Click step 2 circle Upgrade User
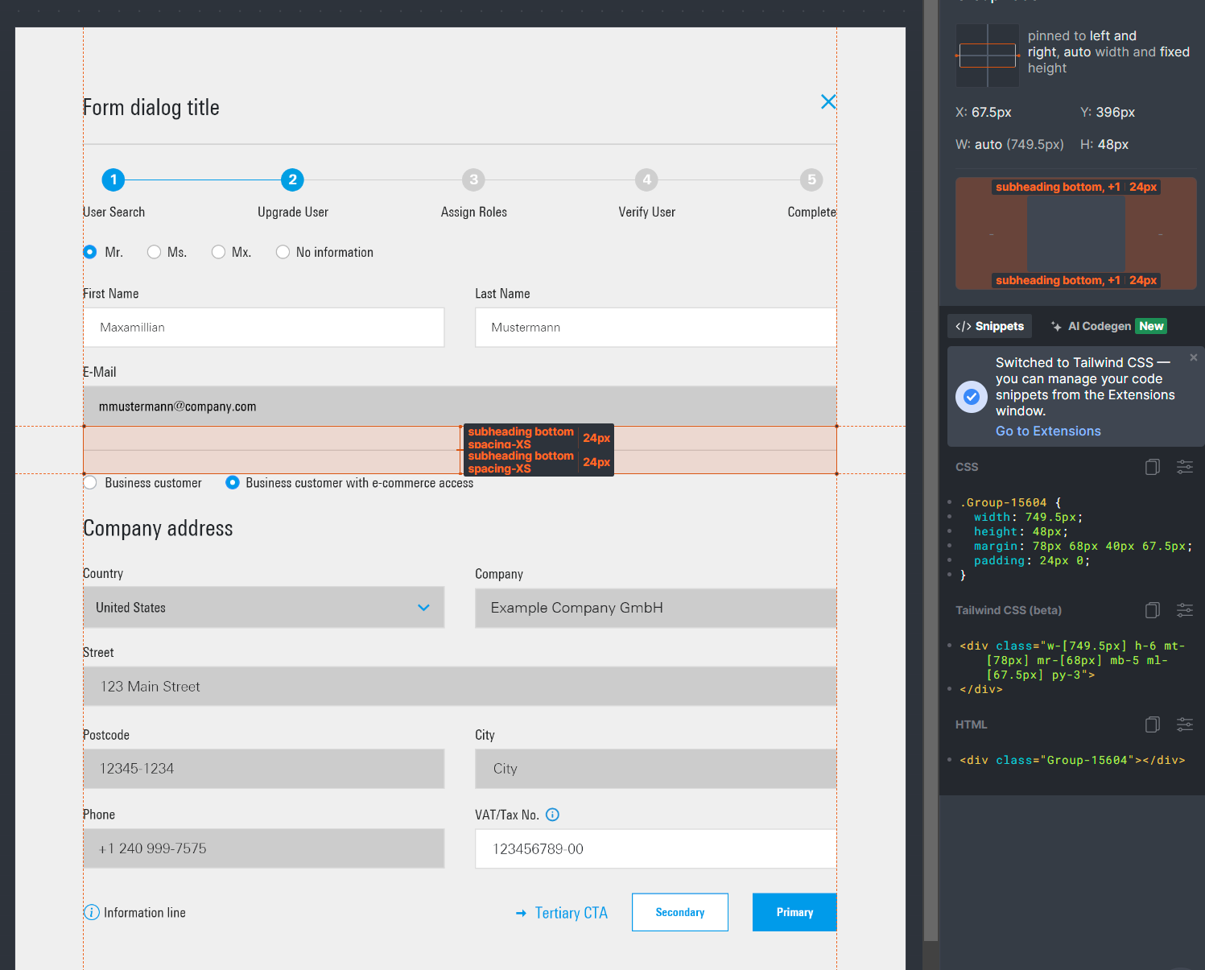1205x970 pixels. tap(292, 180)
